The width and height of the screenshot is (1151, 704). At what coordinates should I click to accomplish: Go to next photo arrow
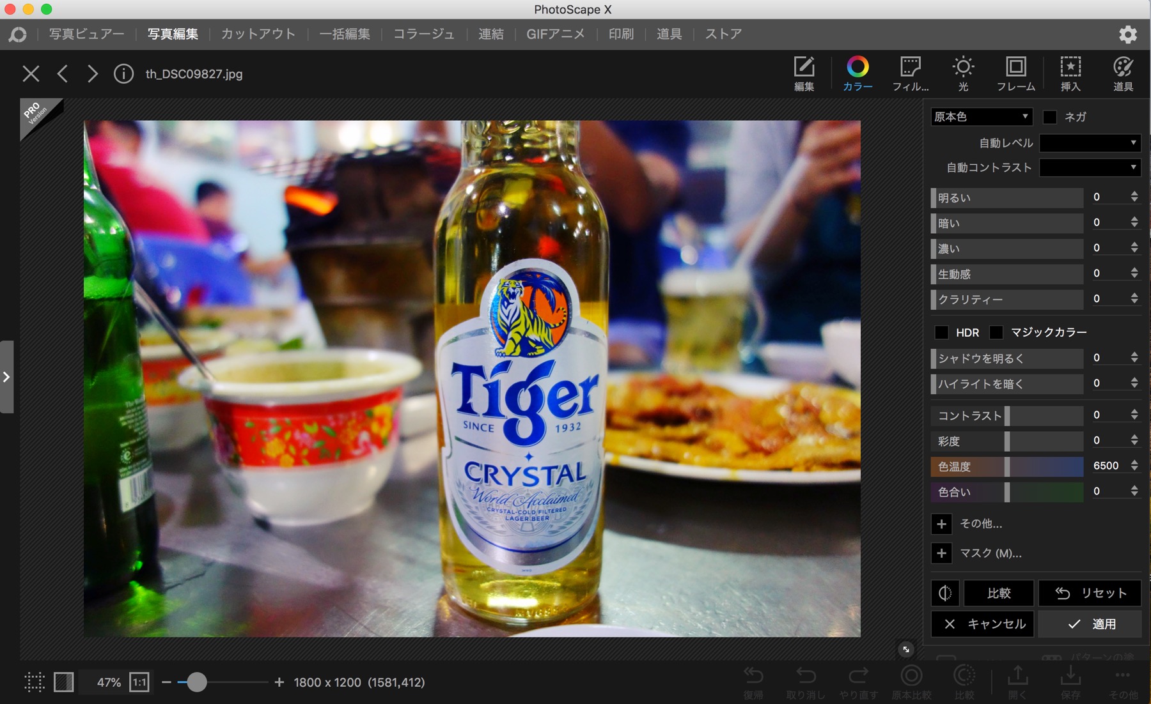[x=93, y=74]
